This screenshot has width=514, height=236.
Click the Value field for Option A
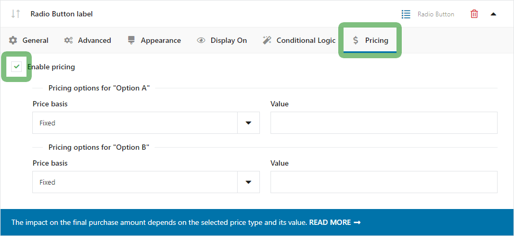[x=384, y=123]
